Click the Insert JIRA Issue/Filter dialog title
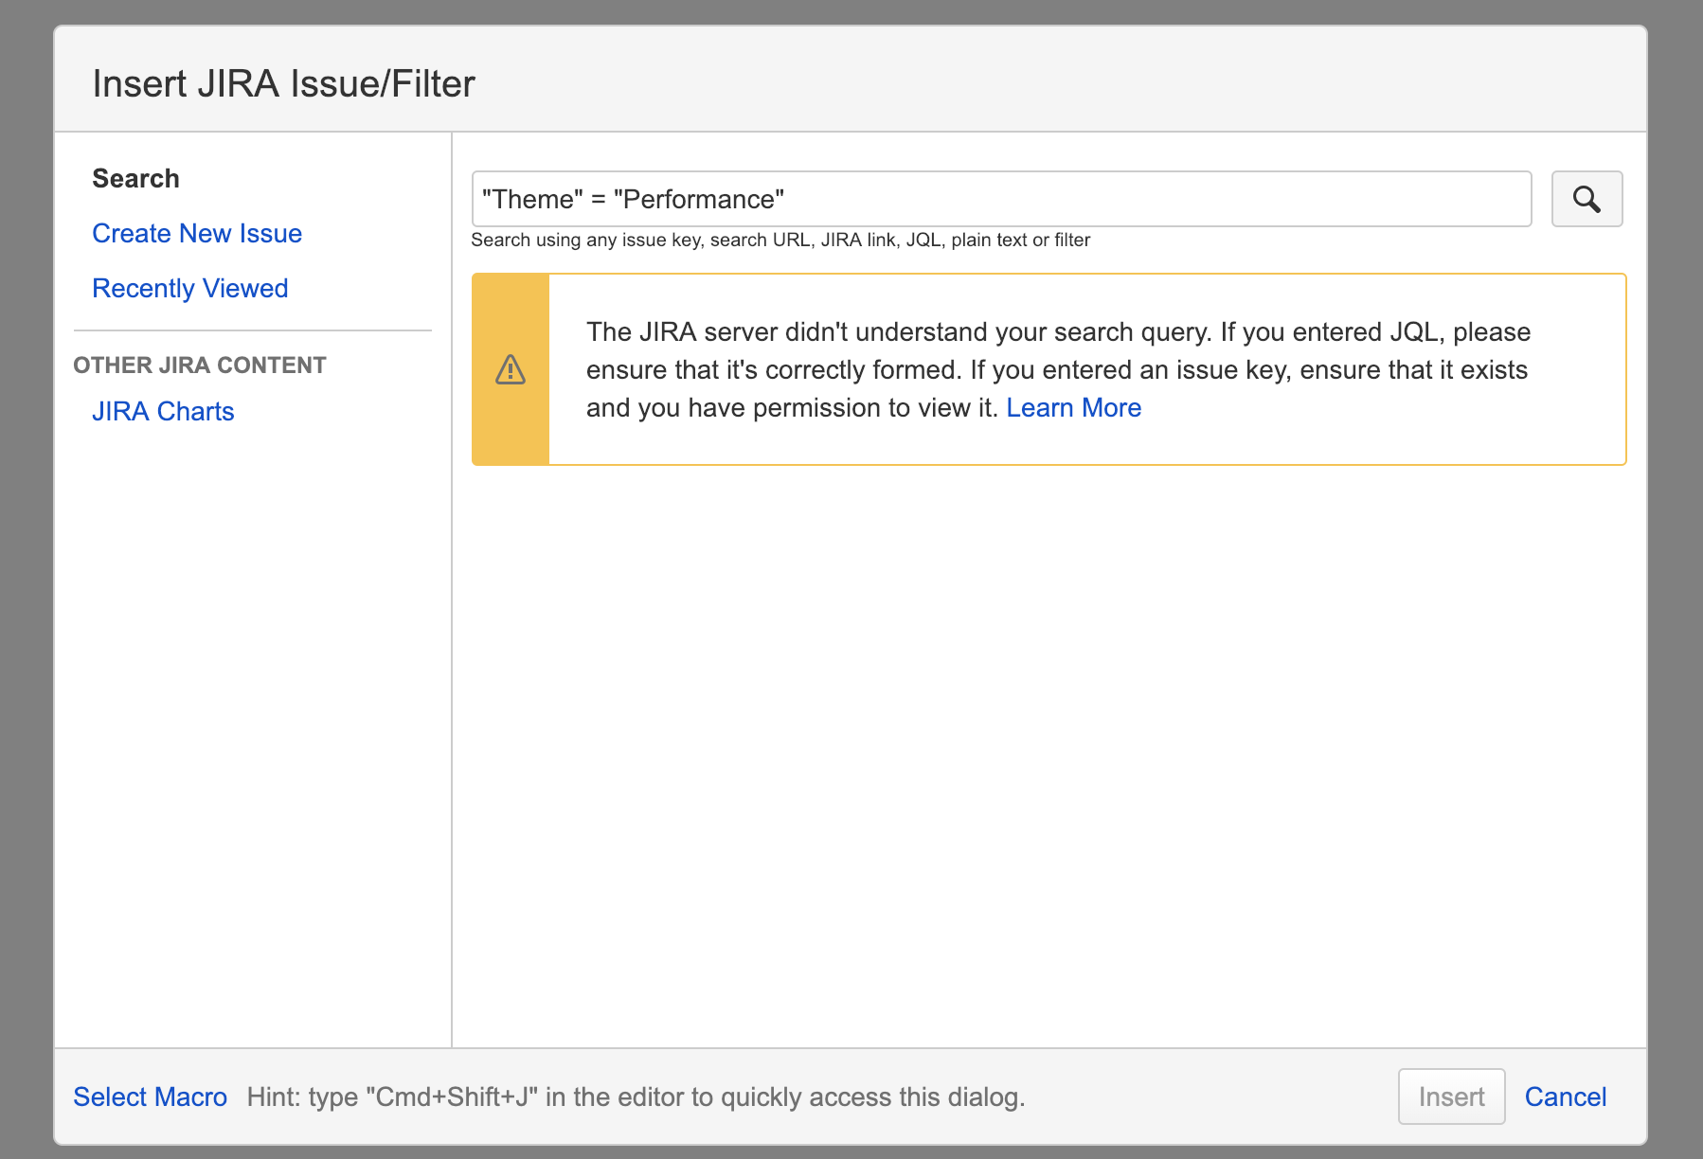 coord(284,83)
